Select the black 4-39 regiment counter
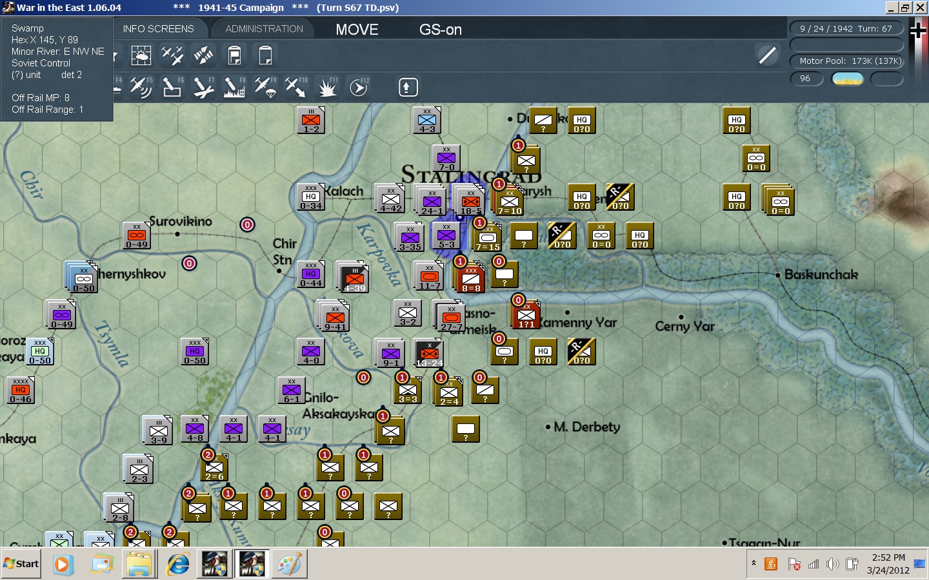929x580 pixels. pyautogui.click(x=354, y=278)
